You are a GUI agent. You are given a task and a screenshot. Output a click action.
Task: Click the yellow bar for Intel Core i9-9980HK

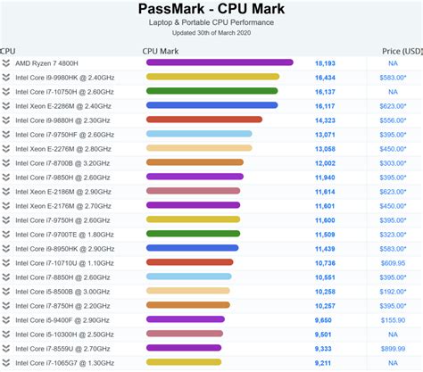coord(212,77)
